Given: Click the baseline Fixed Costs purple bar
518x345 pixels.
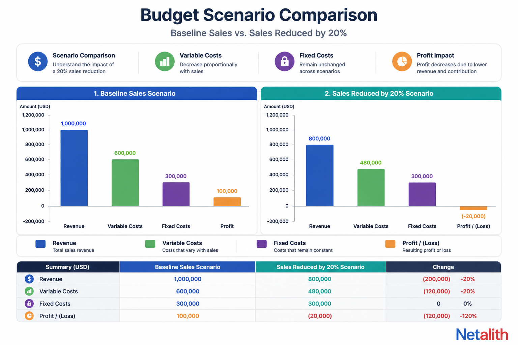Looking at the screenshot, I should tap(176, 194).
